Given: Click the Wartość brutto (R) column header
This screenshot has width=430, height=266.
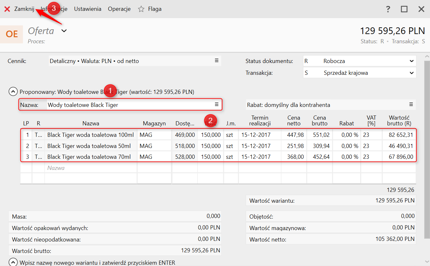Looking at the screenshot, I should coord(399,121).
